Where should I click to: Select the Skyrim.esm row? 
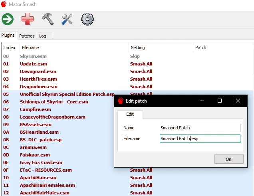click(x=127, y=56)
